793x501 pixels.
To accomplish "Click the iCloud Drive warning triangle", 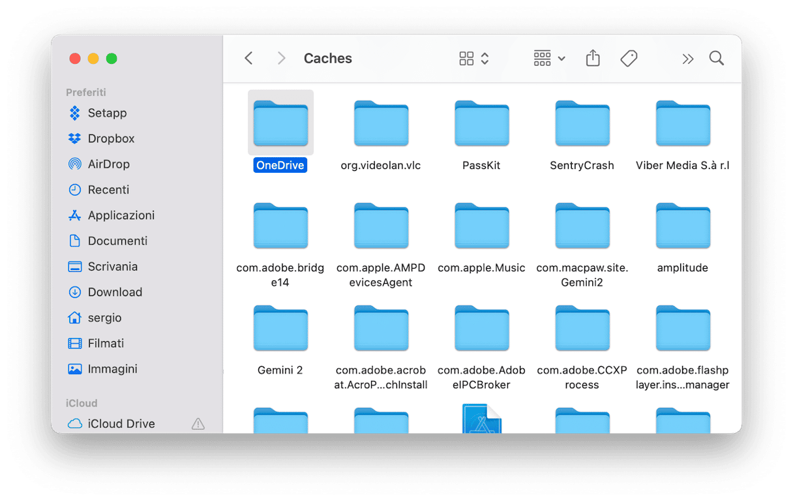I will click(x=198, y=424).
